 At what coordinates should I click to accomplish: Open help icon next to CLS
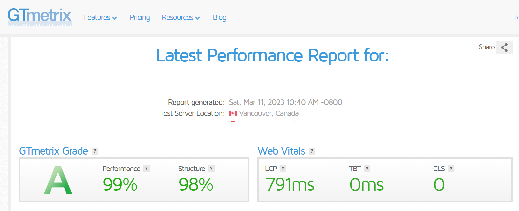pyautogui.click(x=451, y=169)
